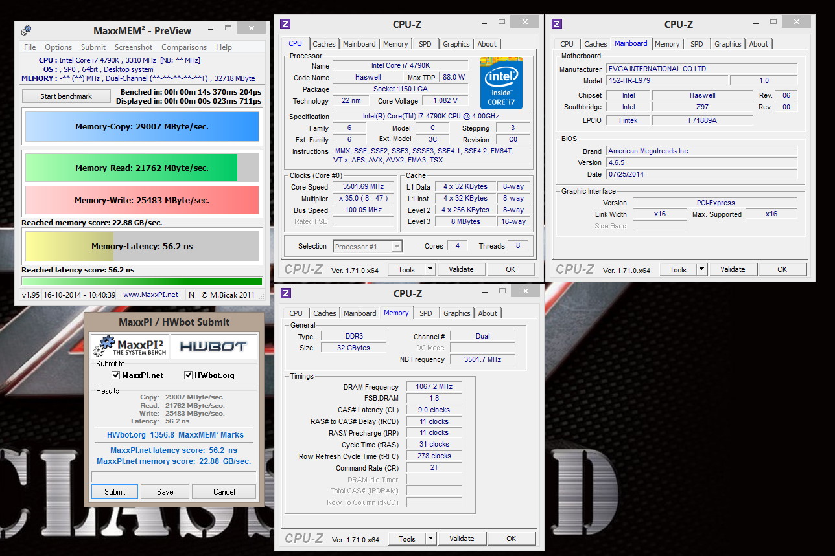Screen dimensions: 835x556
Task: Open the www.MaxxPI.net link
Action: pos(150,295)
